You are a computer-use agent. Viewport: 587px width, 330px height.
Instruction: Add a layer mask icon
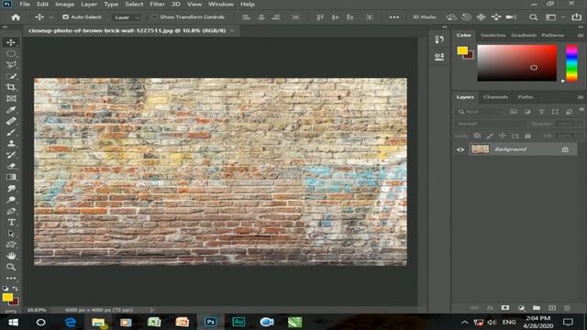tap(505, 308)
